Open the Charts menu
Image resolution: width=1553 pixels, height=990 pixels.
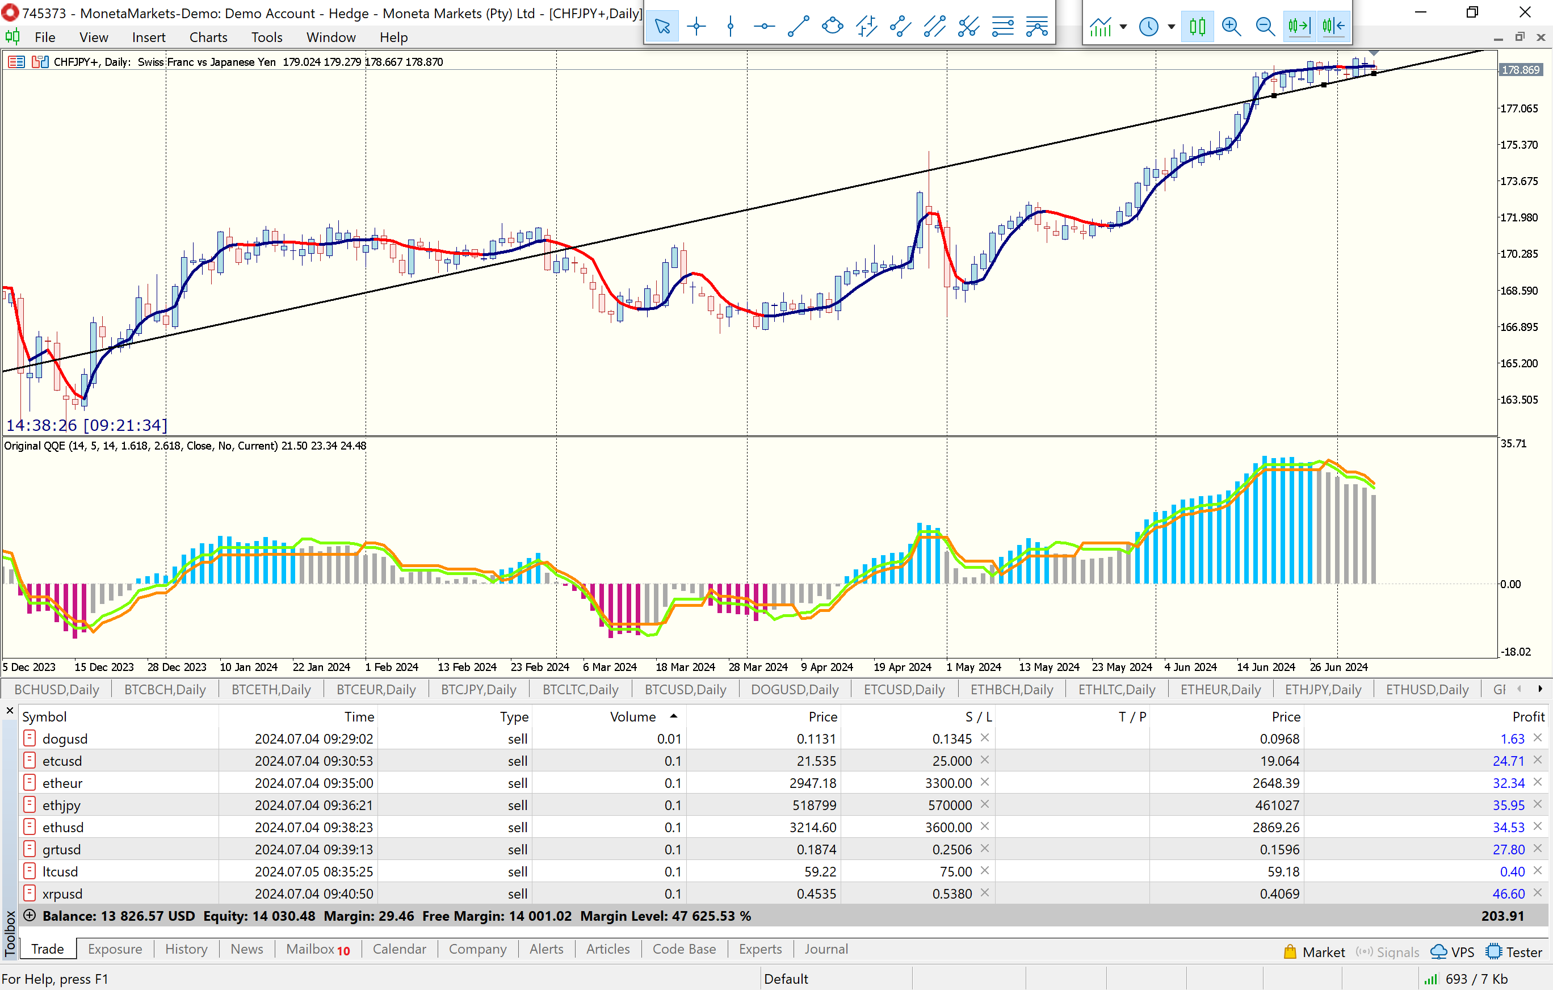(208, 37)
